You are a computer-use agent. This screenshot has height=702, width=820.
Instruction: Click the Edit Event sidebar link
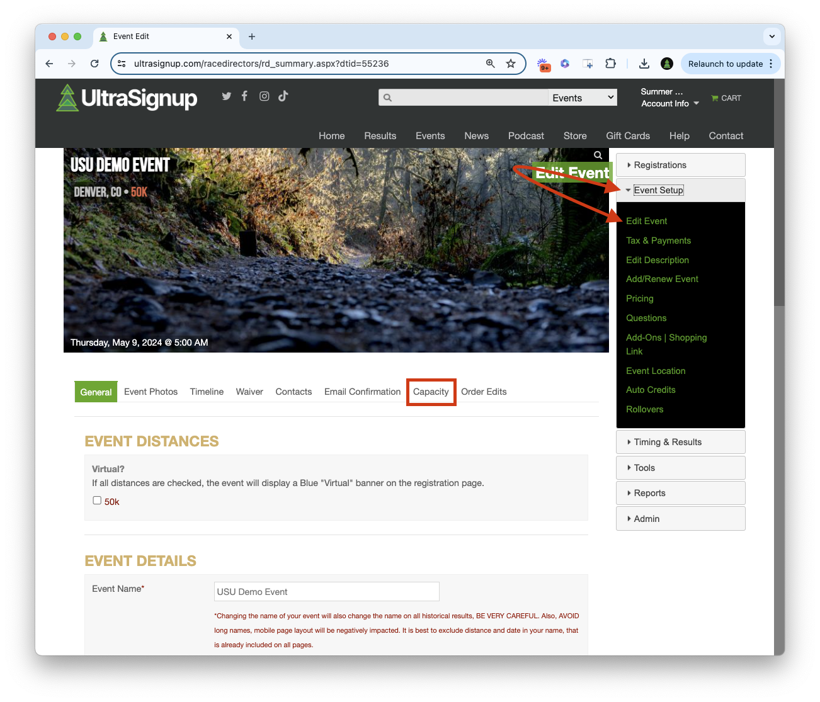tap(646, 221)
